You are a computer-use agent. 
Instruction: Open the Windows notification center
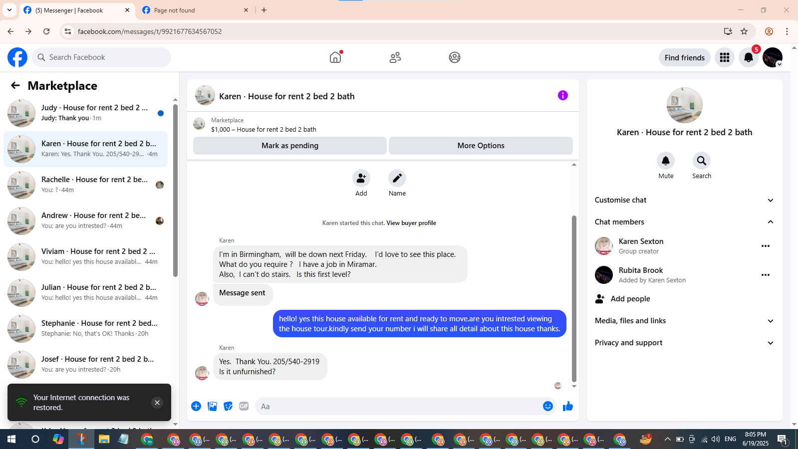pos(782,439)
